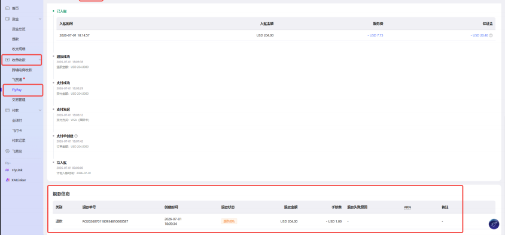Viewport: 505px width, 235px height.
Task: Select 跨境电商收款 in the sidebar
Action: click(x=22, y=70)
